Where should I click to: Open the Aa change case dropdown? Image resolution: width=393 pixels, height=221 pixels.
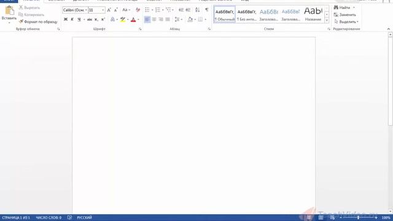[126, 10]
